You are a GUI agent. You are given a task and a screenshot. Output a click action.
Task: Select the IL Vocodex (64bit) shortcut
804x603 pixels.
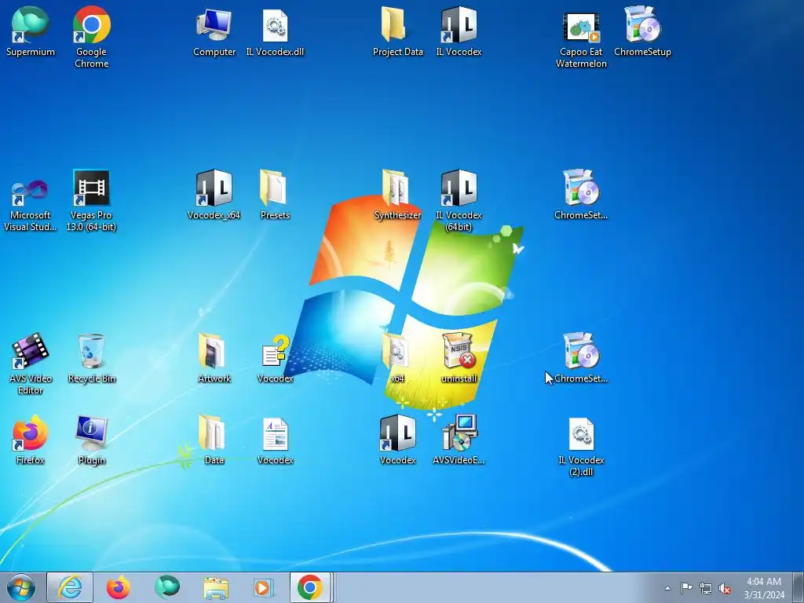click(459, 200)
